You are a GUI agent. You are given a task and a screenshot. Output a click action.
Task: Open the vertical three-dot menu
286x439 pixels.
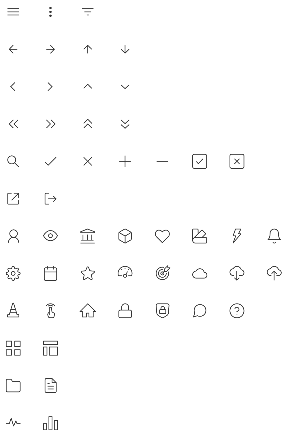[50, 12]
